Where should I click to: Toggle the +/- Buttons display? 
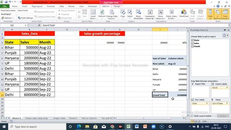[x=217, y=14]
